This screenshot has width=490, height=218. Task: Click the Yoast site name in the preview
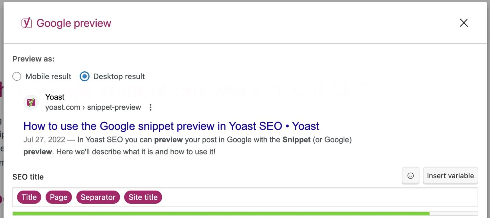(55, 97)
